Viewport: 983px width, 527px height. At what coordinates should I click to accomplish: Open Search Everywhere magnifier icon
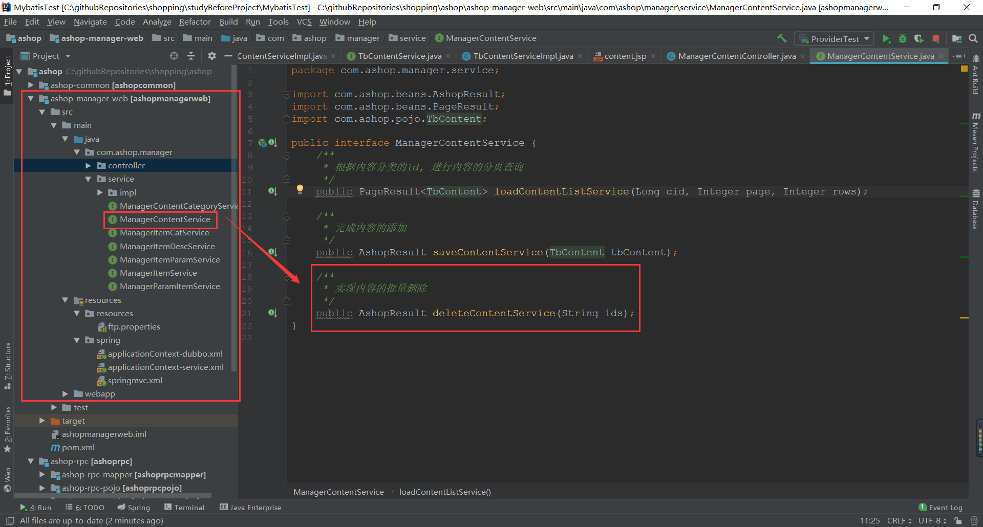point(973,39)
